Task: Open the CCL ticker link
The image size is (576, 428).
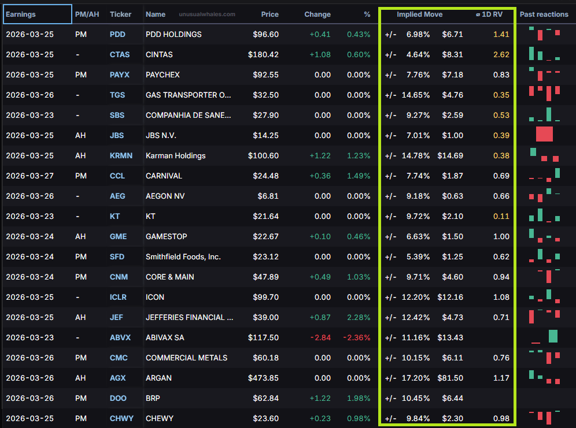Action: [x=117, y=176]
